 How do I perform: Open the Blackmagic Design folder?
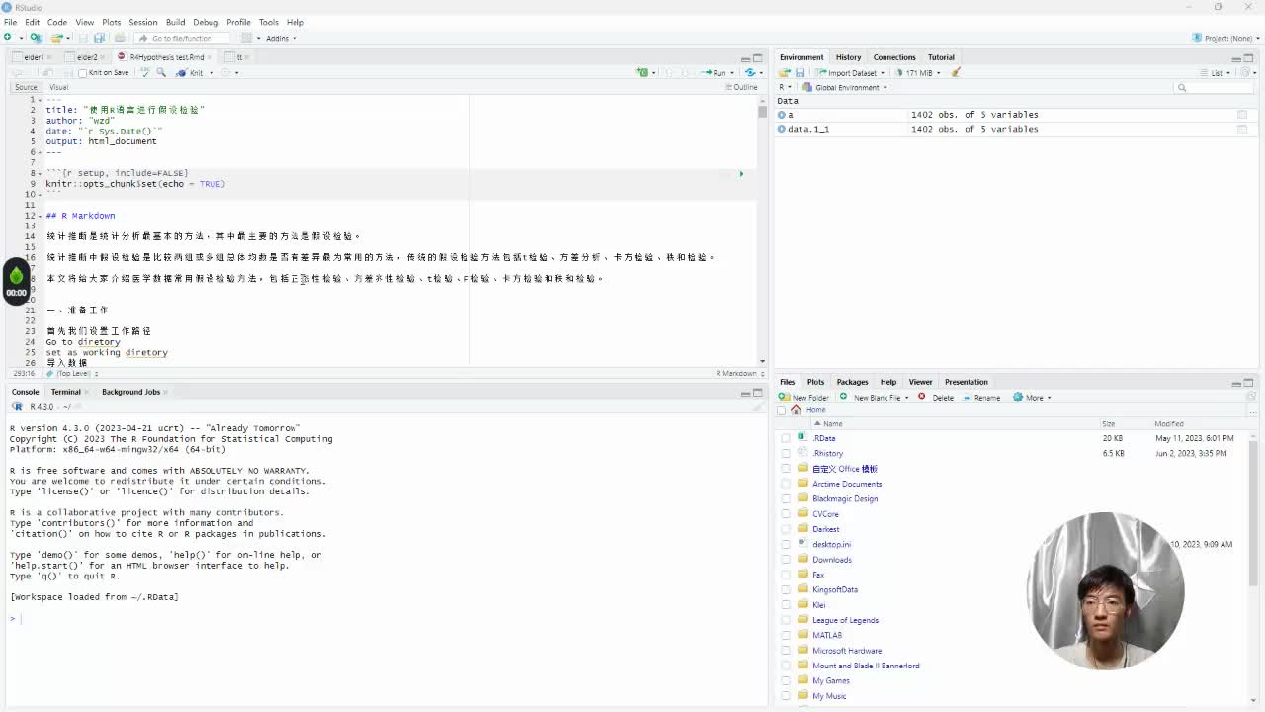(845, 498)
